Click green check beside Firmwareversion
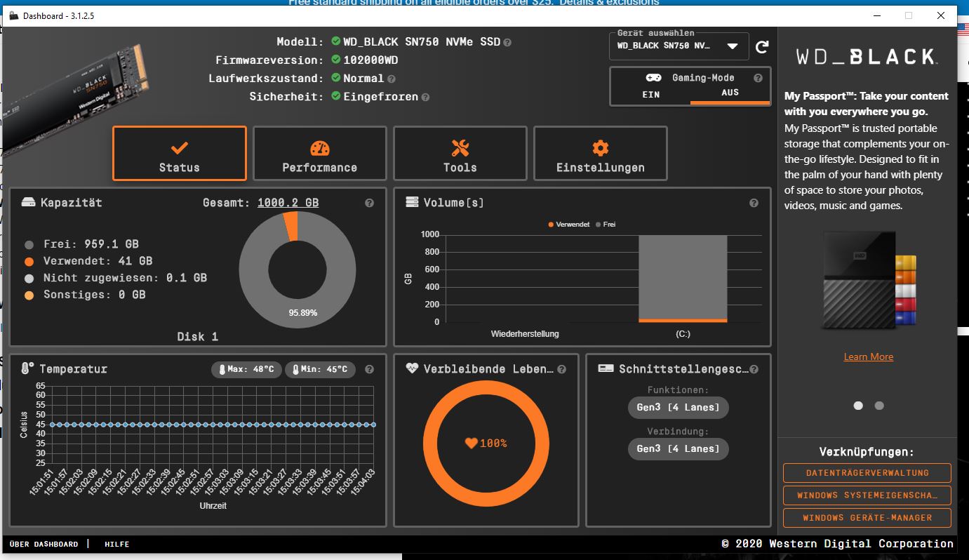This screenshot has height=560, width=969. tap(336, 60)
